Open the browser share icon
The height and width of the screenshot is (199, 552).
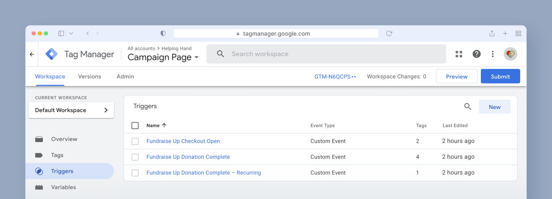[x=492, y=34]
